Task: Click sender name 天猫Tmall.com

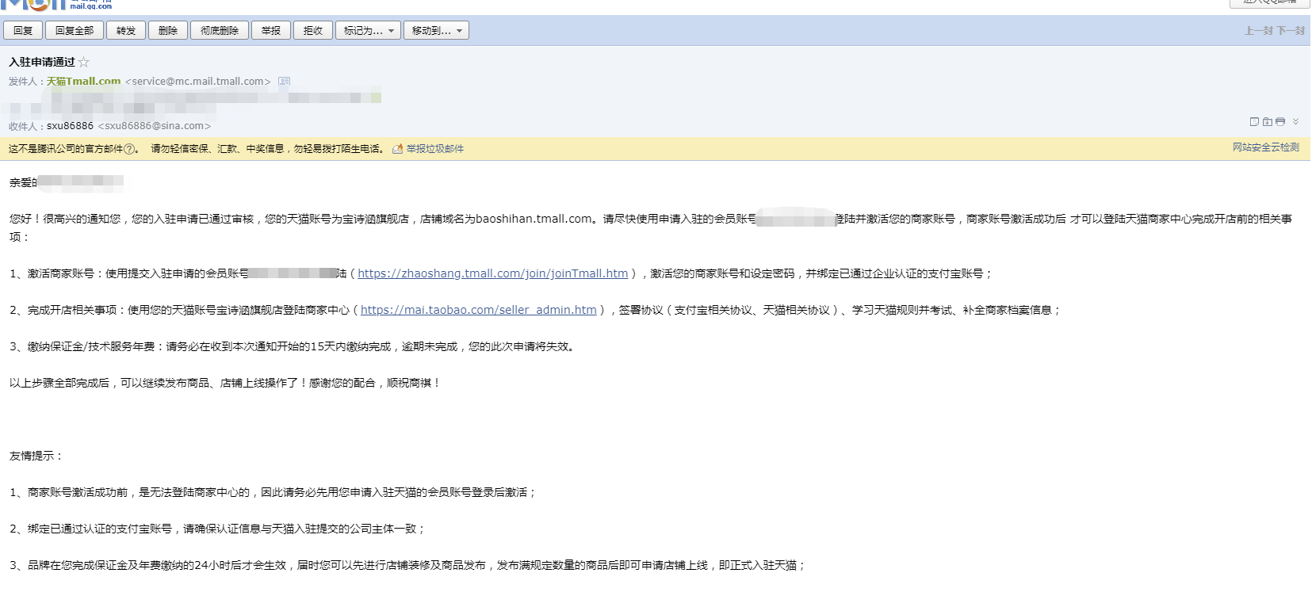Action: point(83,81)
